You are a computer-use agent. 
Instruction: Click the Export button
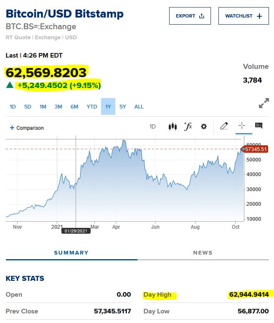coord(190,16)
